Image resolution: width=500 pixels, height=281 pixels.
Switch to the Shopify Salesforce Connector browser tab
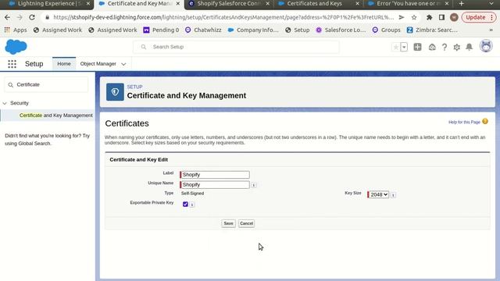click(x=229, y=3)
